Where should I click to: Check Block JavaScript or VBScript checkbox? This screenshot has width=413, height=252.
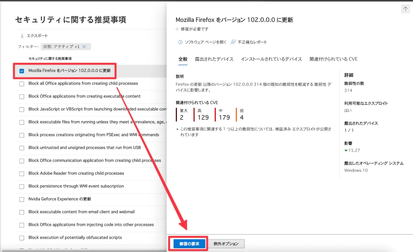[22, 109]
